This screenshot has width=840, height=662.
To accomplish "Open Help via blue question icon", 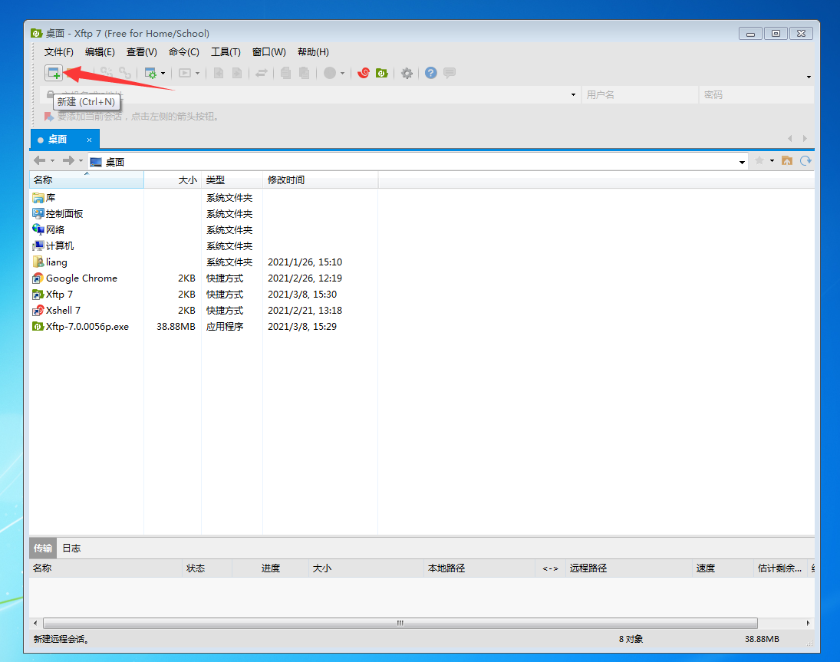I will [x=430, y=73].
